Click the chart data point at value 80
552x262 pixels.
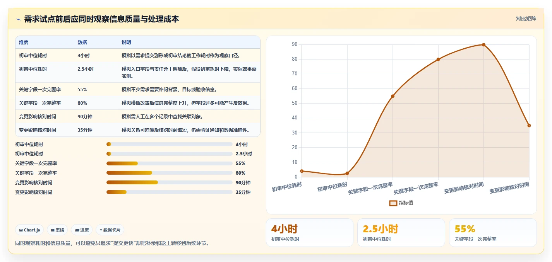438,60
